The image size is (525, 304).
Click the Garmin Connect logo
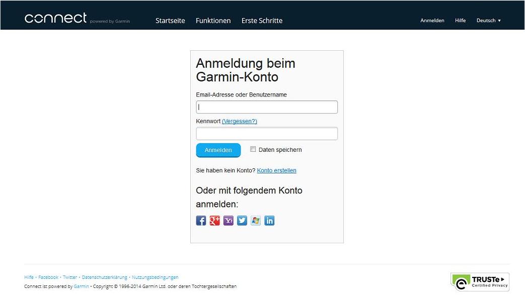tap(56, 19)
